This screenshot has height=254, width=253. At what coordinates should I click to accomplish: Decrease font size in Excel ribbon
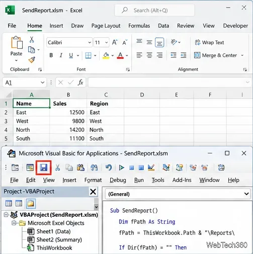point(125,42)
